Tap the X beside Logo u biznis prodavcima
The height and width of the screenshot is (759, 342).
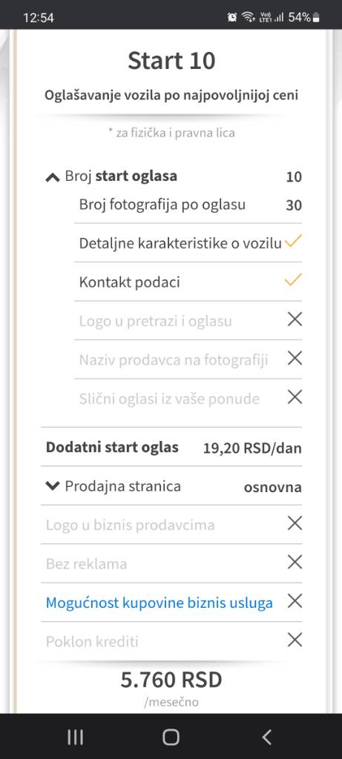pos(295,523)
